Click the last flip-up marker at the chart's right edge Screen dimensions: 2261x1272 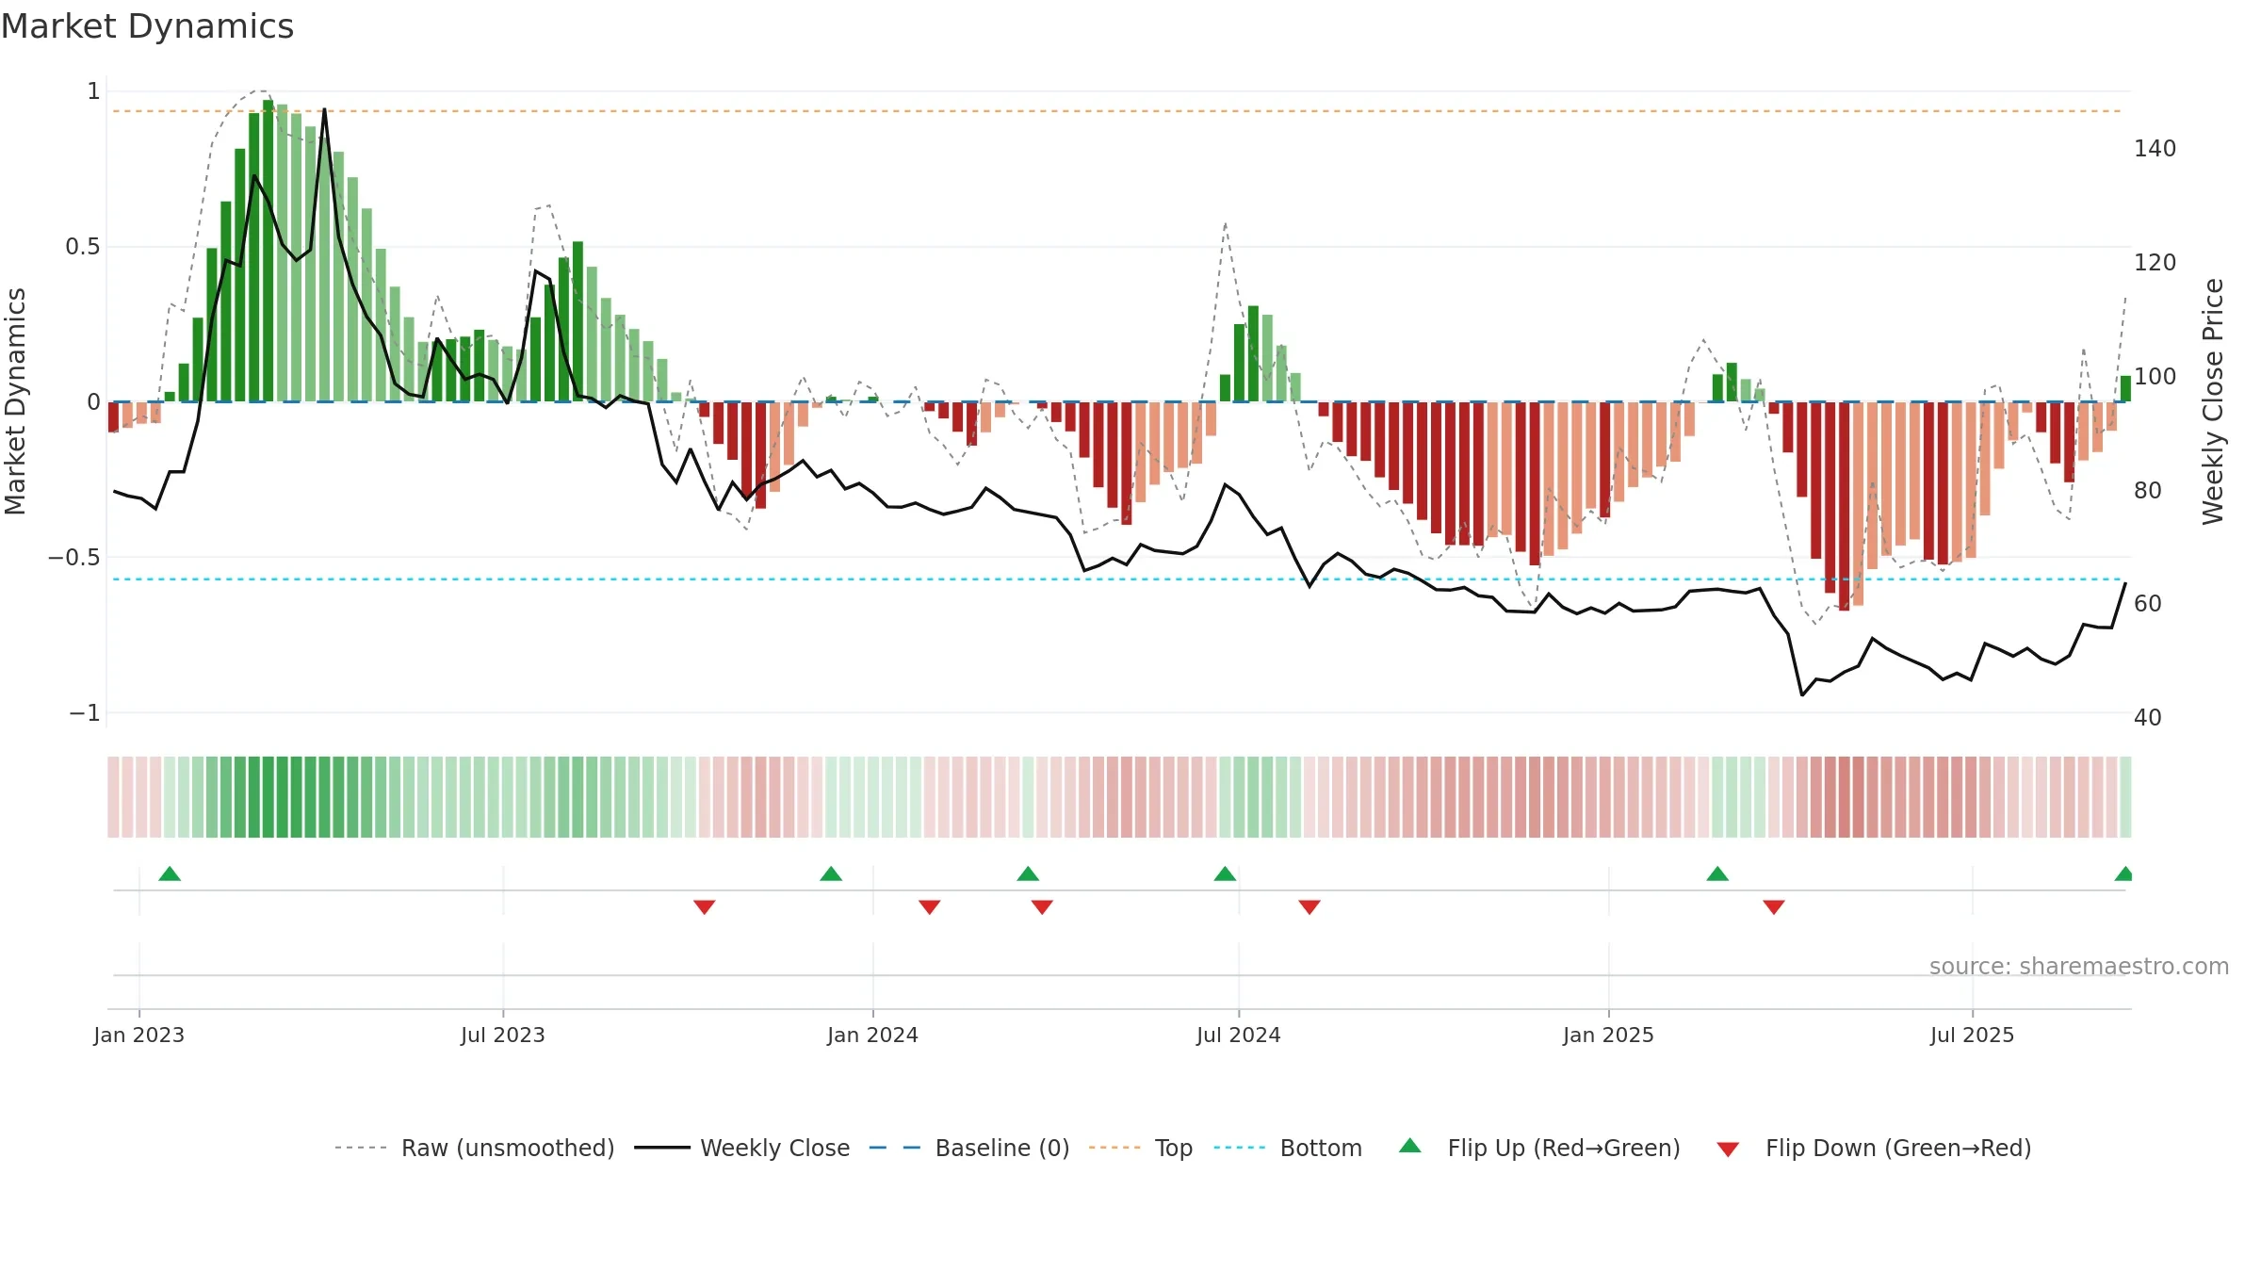(x=2124, y=874)
